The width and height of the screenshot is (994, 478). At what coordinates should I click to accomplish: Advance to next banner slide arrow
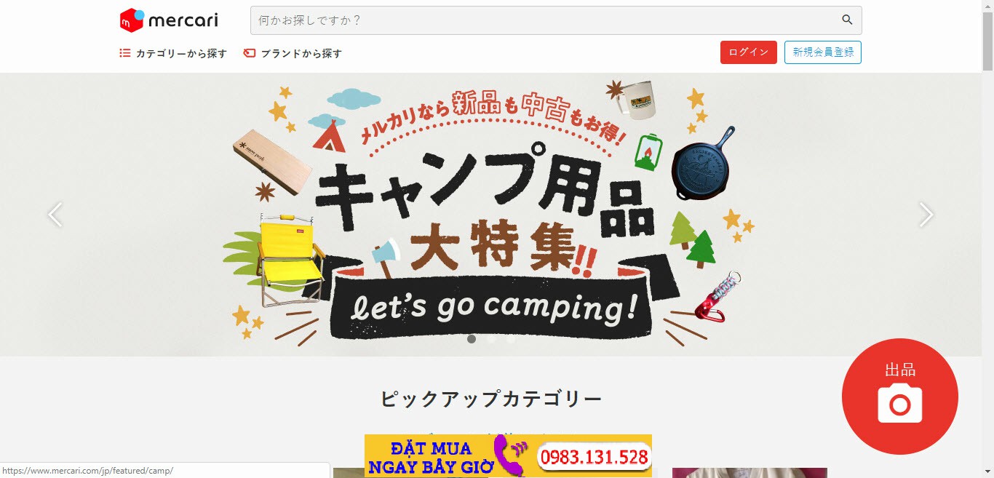point(926,215)
